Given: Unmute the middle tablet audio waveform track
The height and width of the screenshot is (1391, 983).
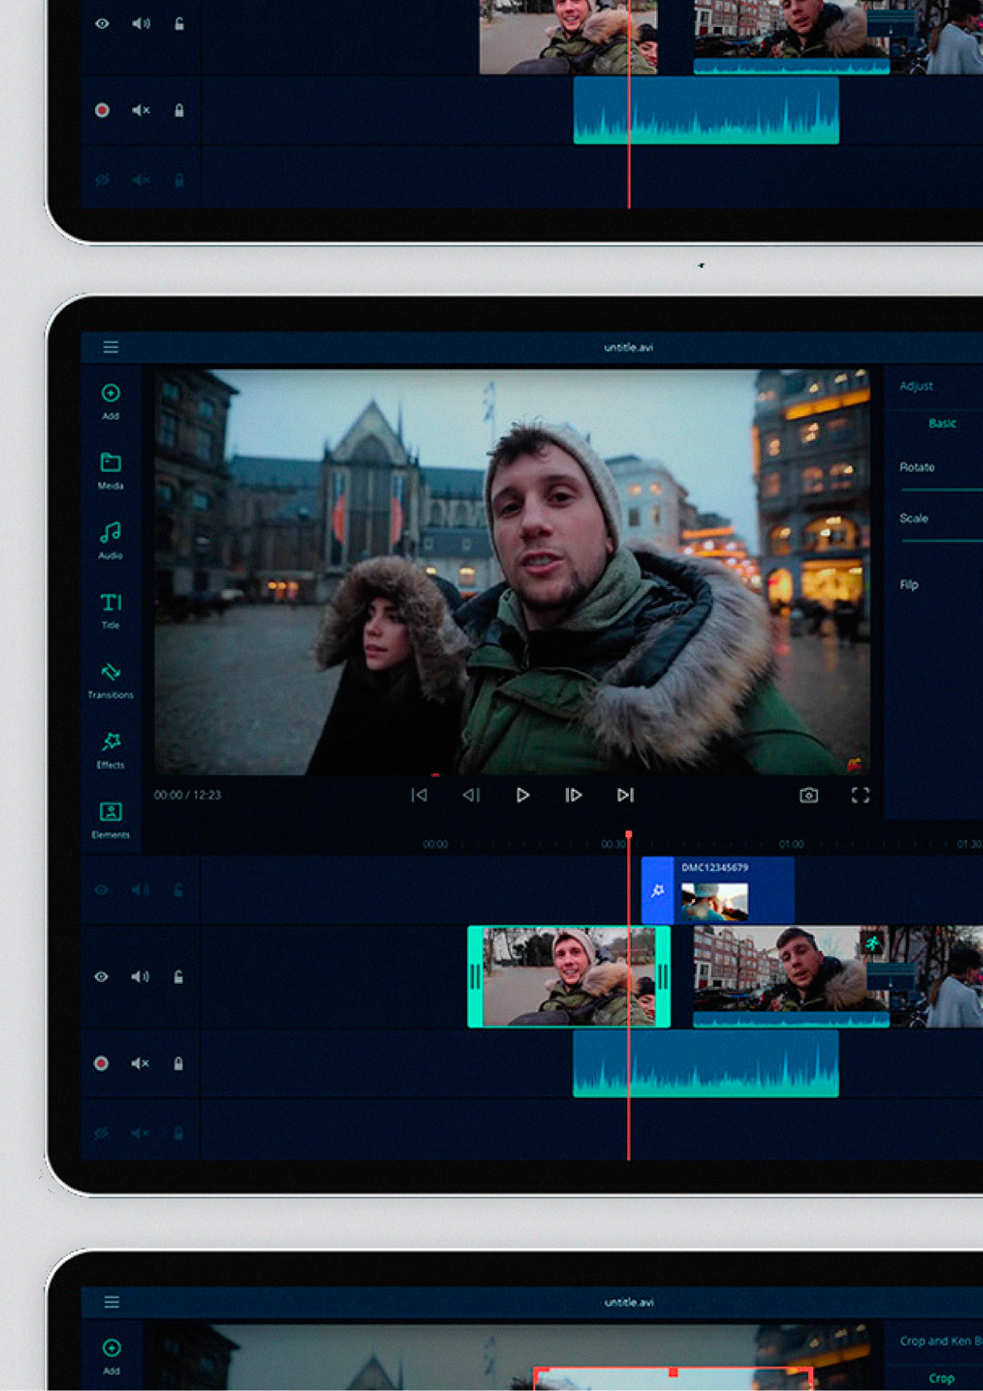Looking at the screenshot, I should (x=140, y=1063).
